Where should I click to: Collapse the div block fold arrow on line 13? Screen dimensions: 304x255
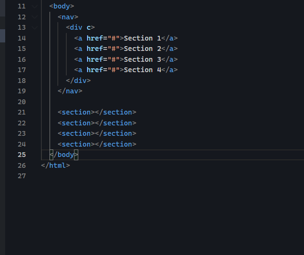34,27
